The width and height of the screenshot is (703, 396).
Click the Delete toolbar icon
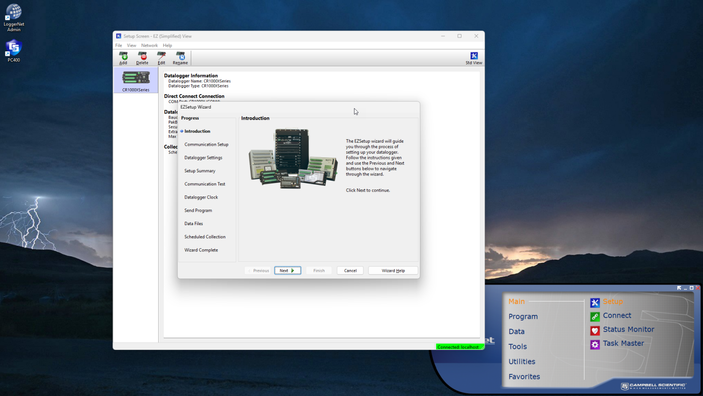point(142,58)
